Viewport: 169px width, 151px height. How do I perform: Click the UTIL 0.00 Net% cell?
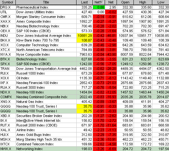tap(99, 12)
